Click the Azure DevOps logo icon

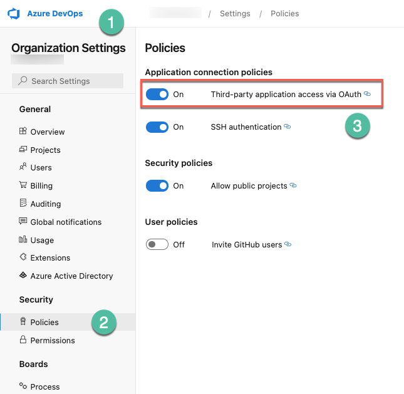(x=14, y=13)
